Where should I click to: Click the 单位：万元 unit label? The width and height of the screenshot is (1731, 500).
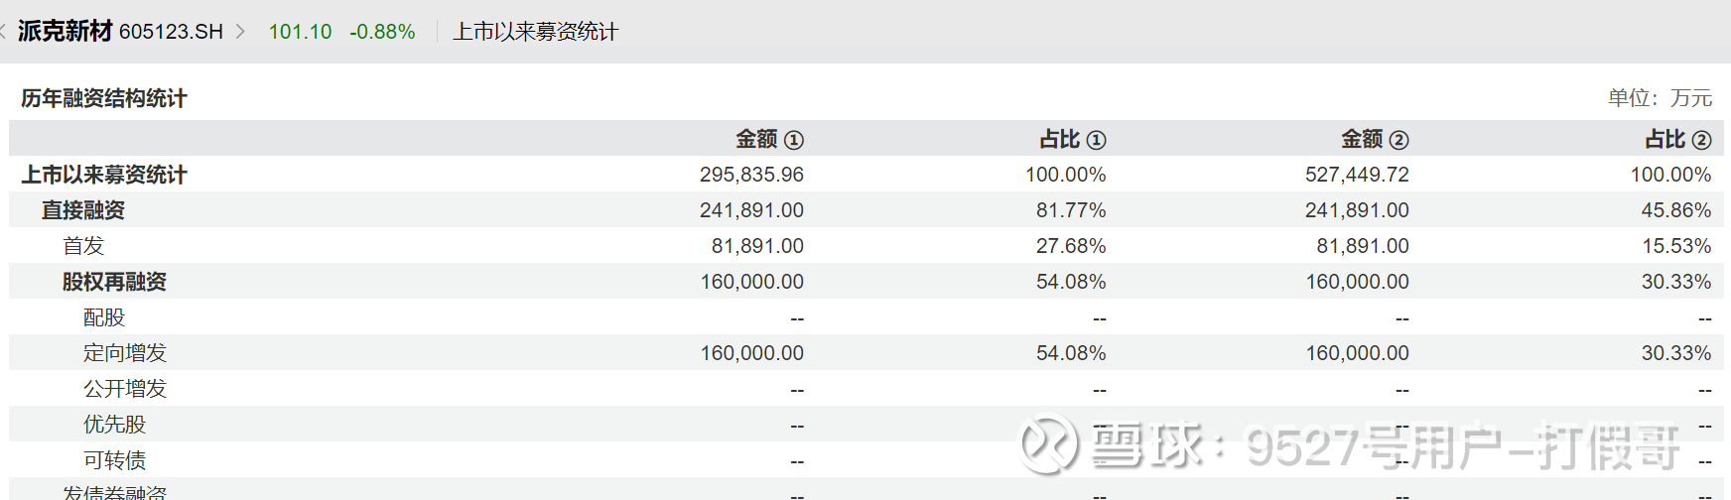pyautogui.click(x=1660, y=98)
